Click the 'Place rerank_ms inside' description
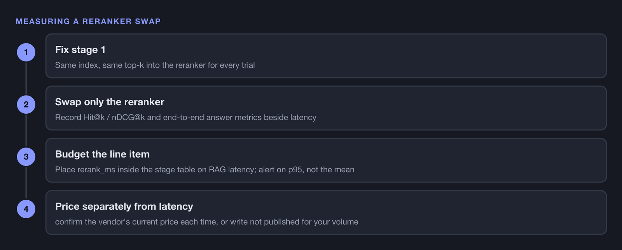Viewport: 622px width, 250px height. click(204, 170)
